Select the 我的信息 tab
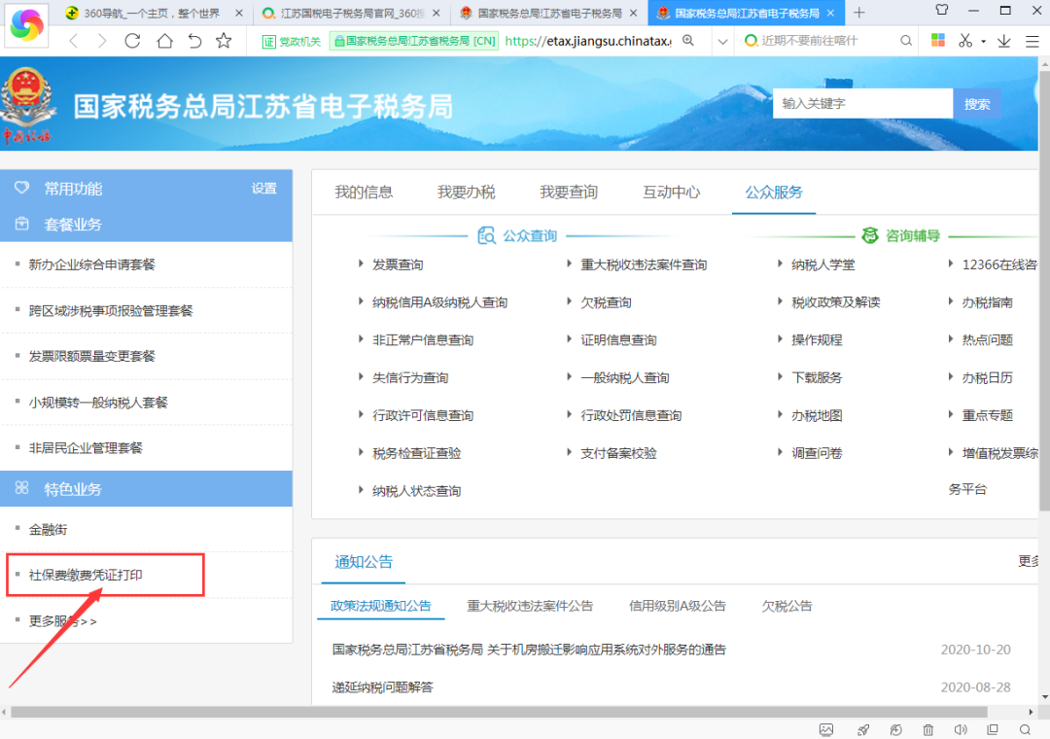The image size is (1050, 739). tap(364, 193)
